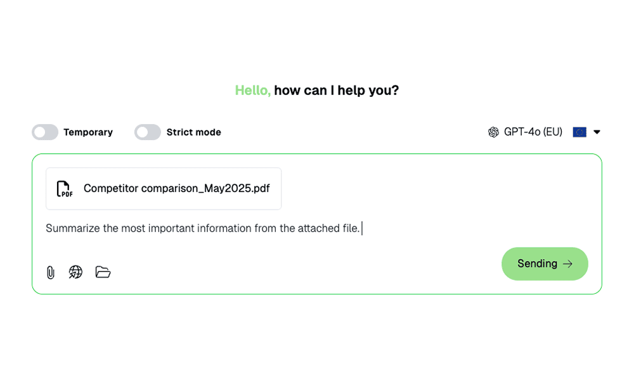Enable web browsing via the globe icon
Image resolution: width=634 pixels, height=380 pixels.
(x=75, y=272)
